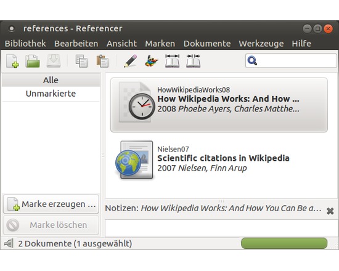The image size is (339, 271).
Task: Select the Unmarkierte tag filter
Action: click(51, 94)
